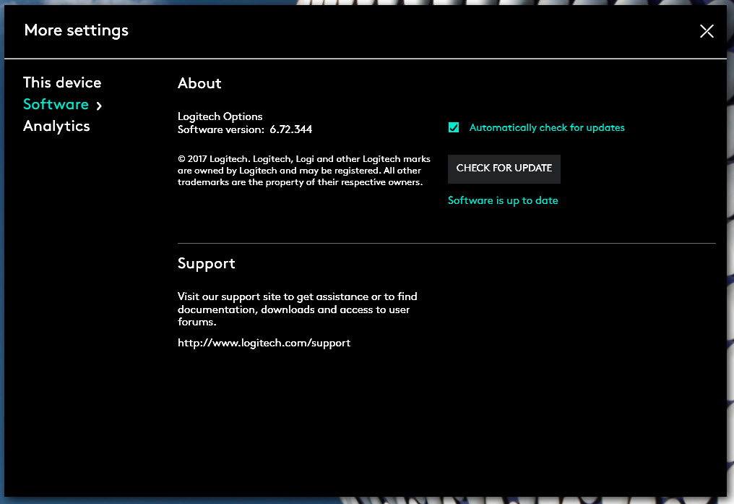Click the Logitech Options product name

pyautogui.click(x=220, y=116)
